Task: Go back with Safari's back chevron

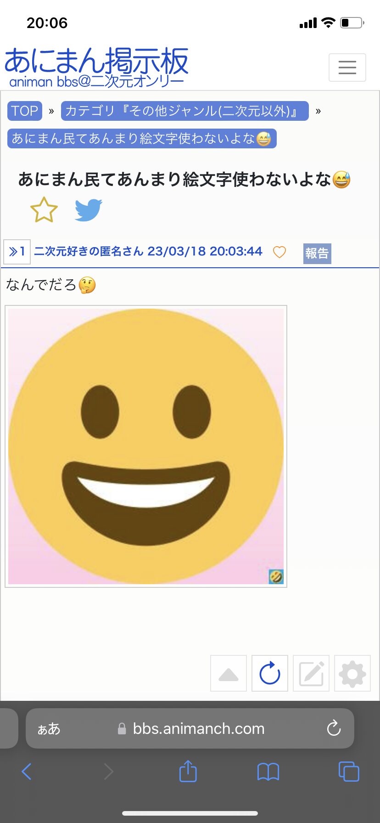Action: pyautogui.click(x=27, y=772)
